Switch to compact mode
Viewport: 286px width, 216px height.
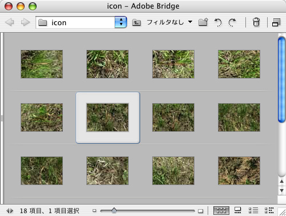click(276, 22)
